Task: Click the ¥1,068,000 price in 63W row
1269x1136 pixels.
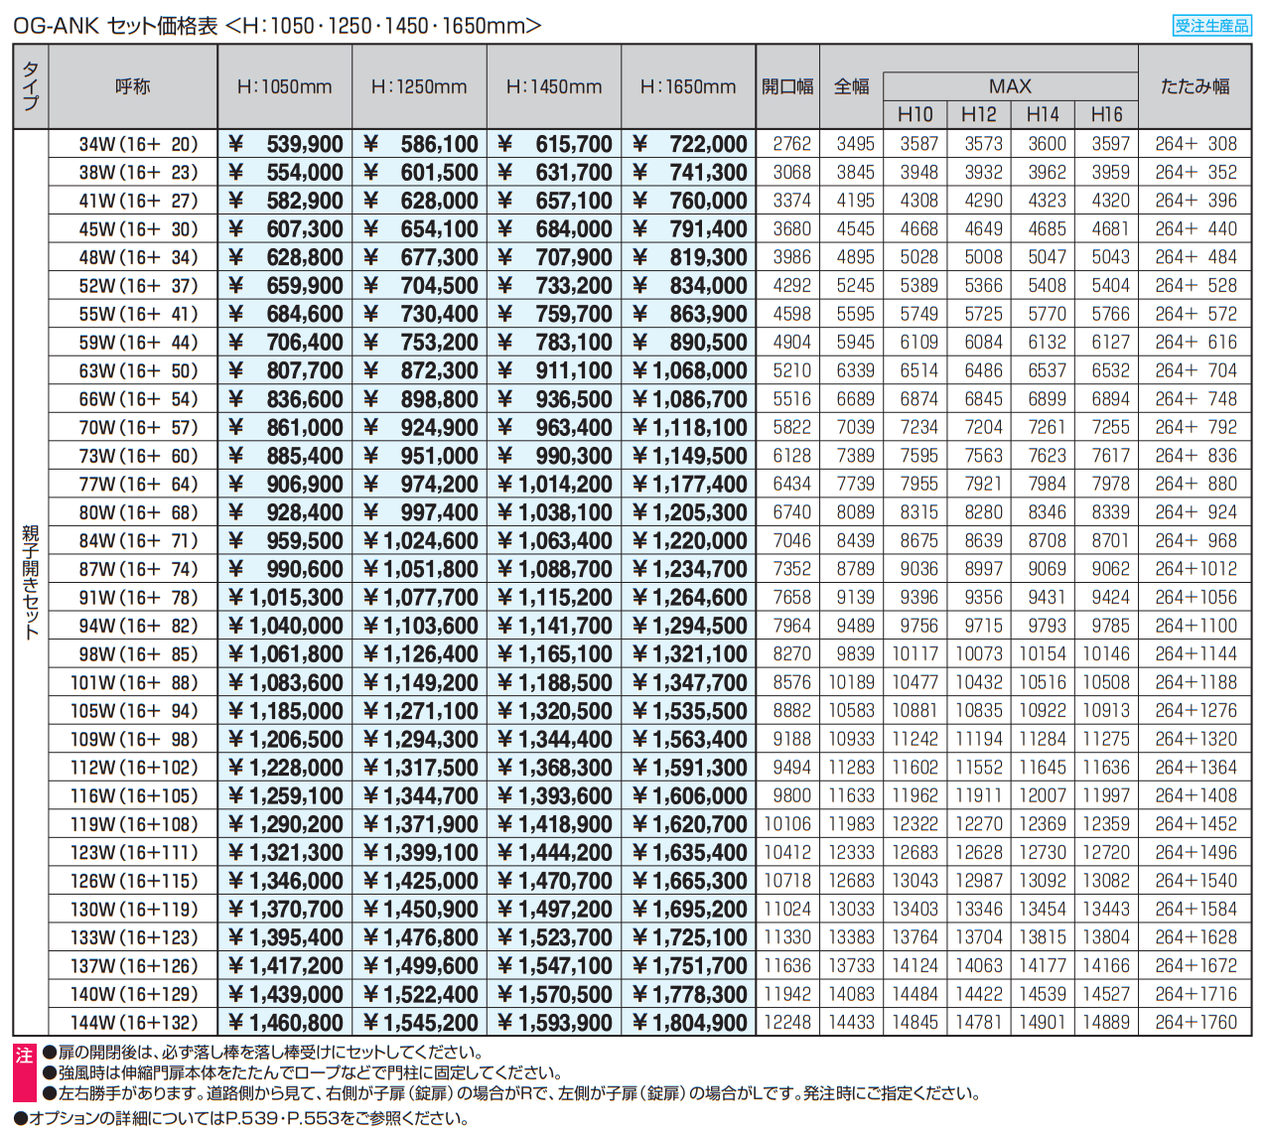Action: 690,371
